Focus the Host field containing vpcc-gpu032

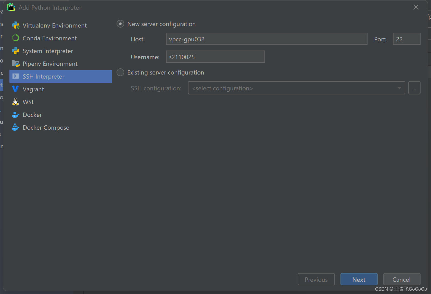click(267, 39)
